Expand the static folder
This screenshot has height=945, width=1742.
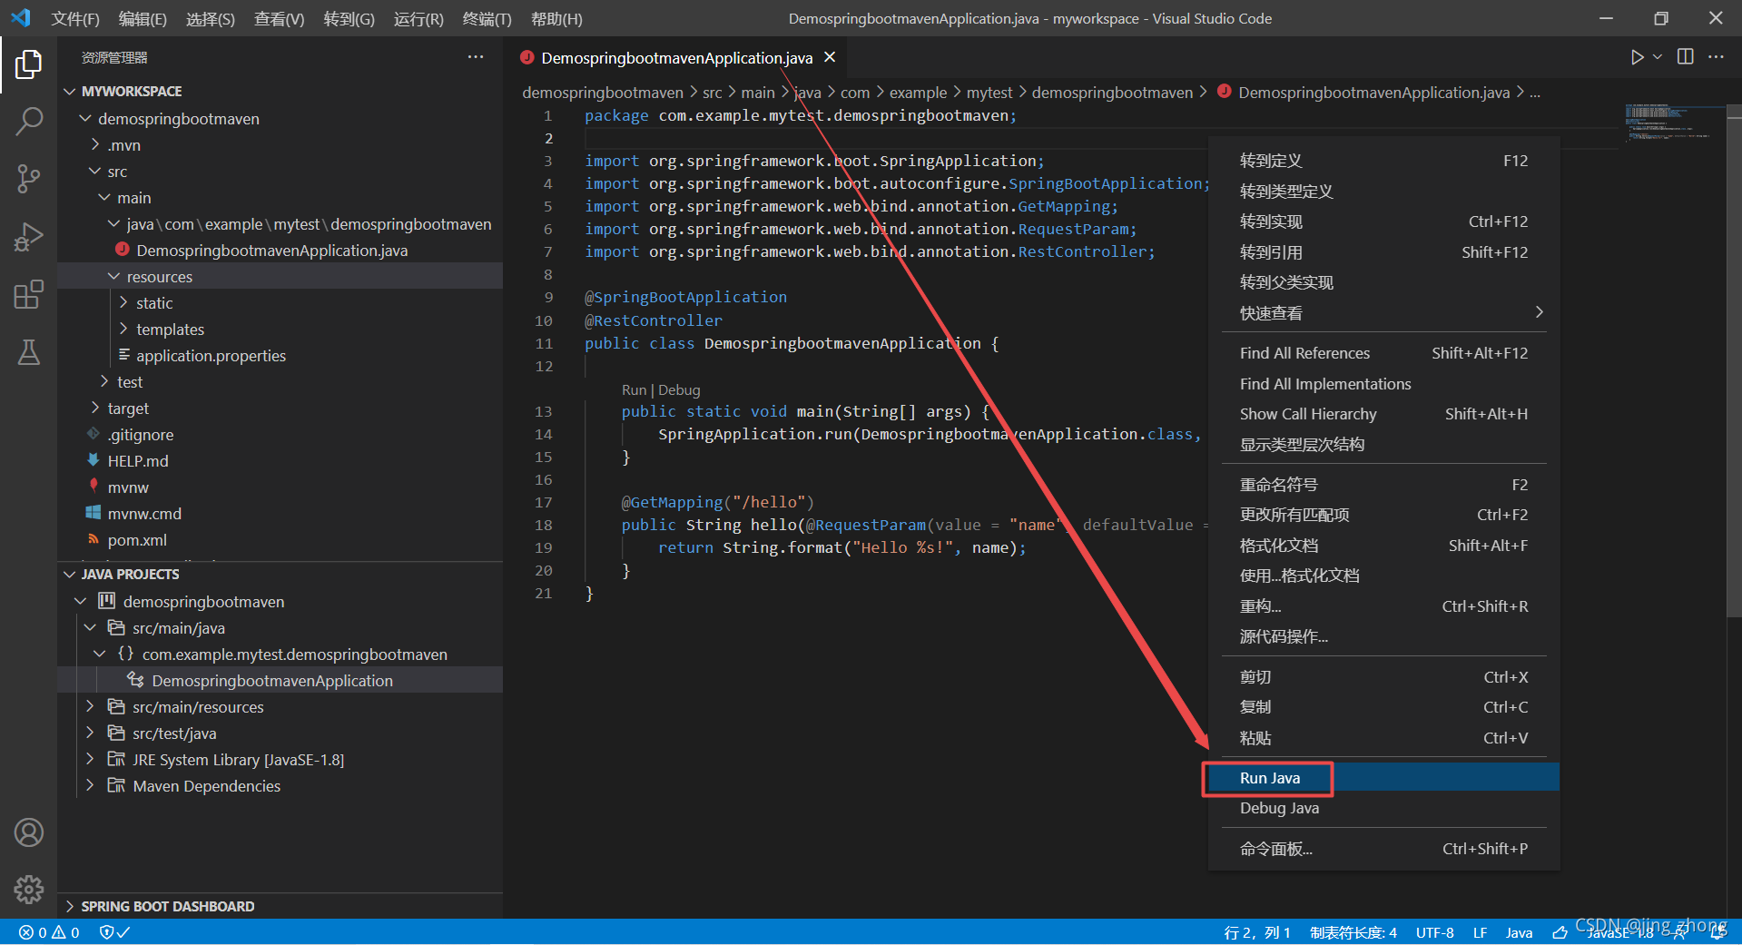(x=123, y=303)
